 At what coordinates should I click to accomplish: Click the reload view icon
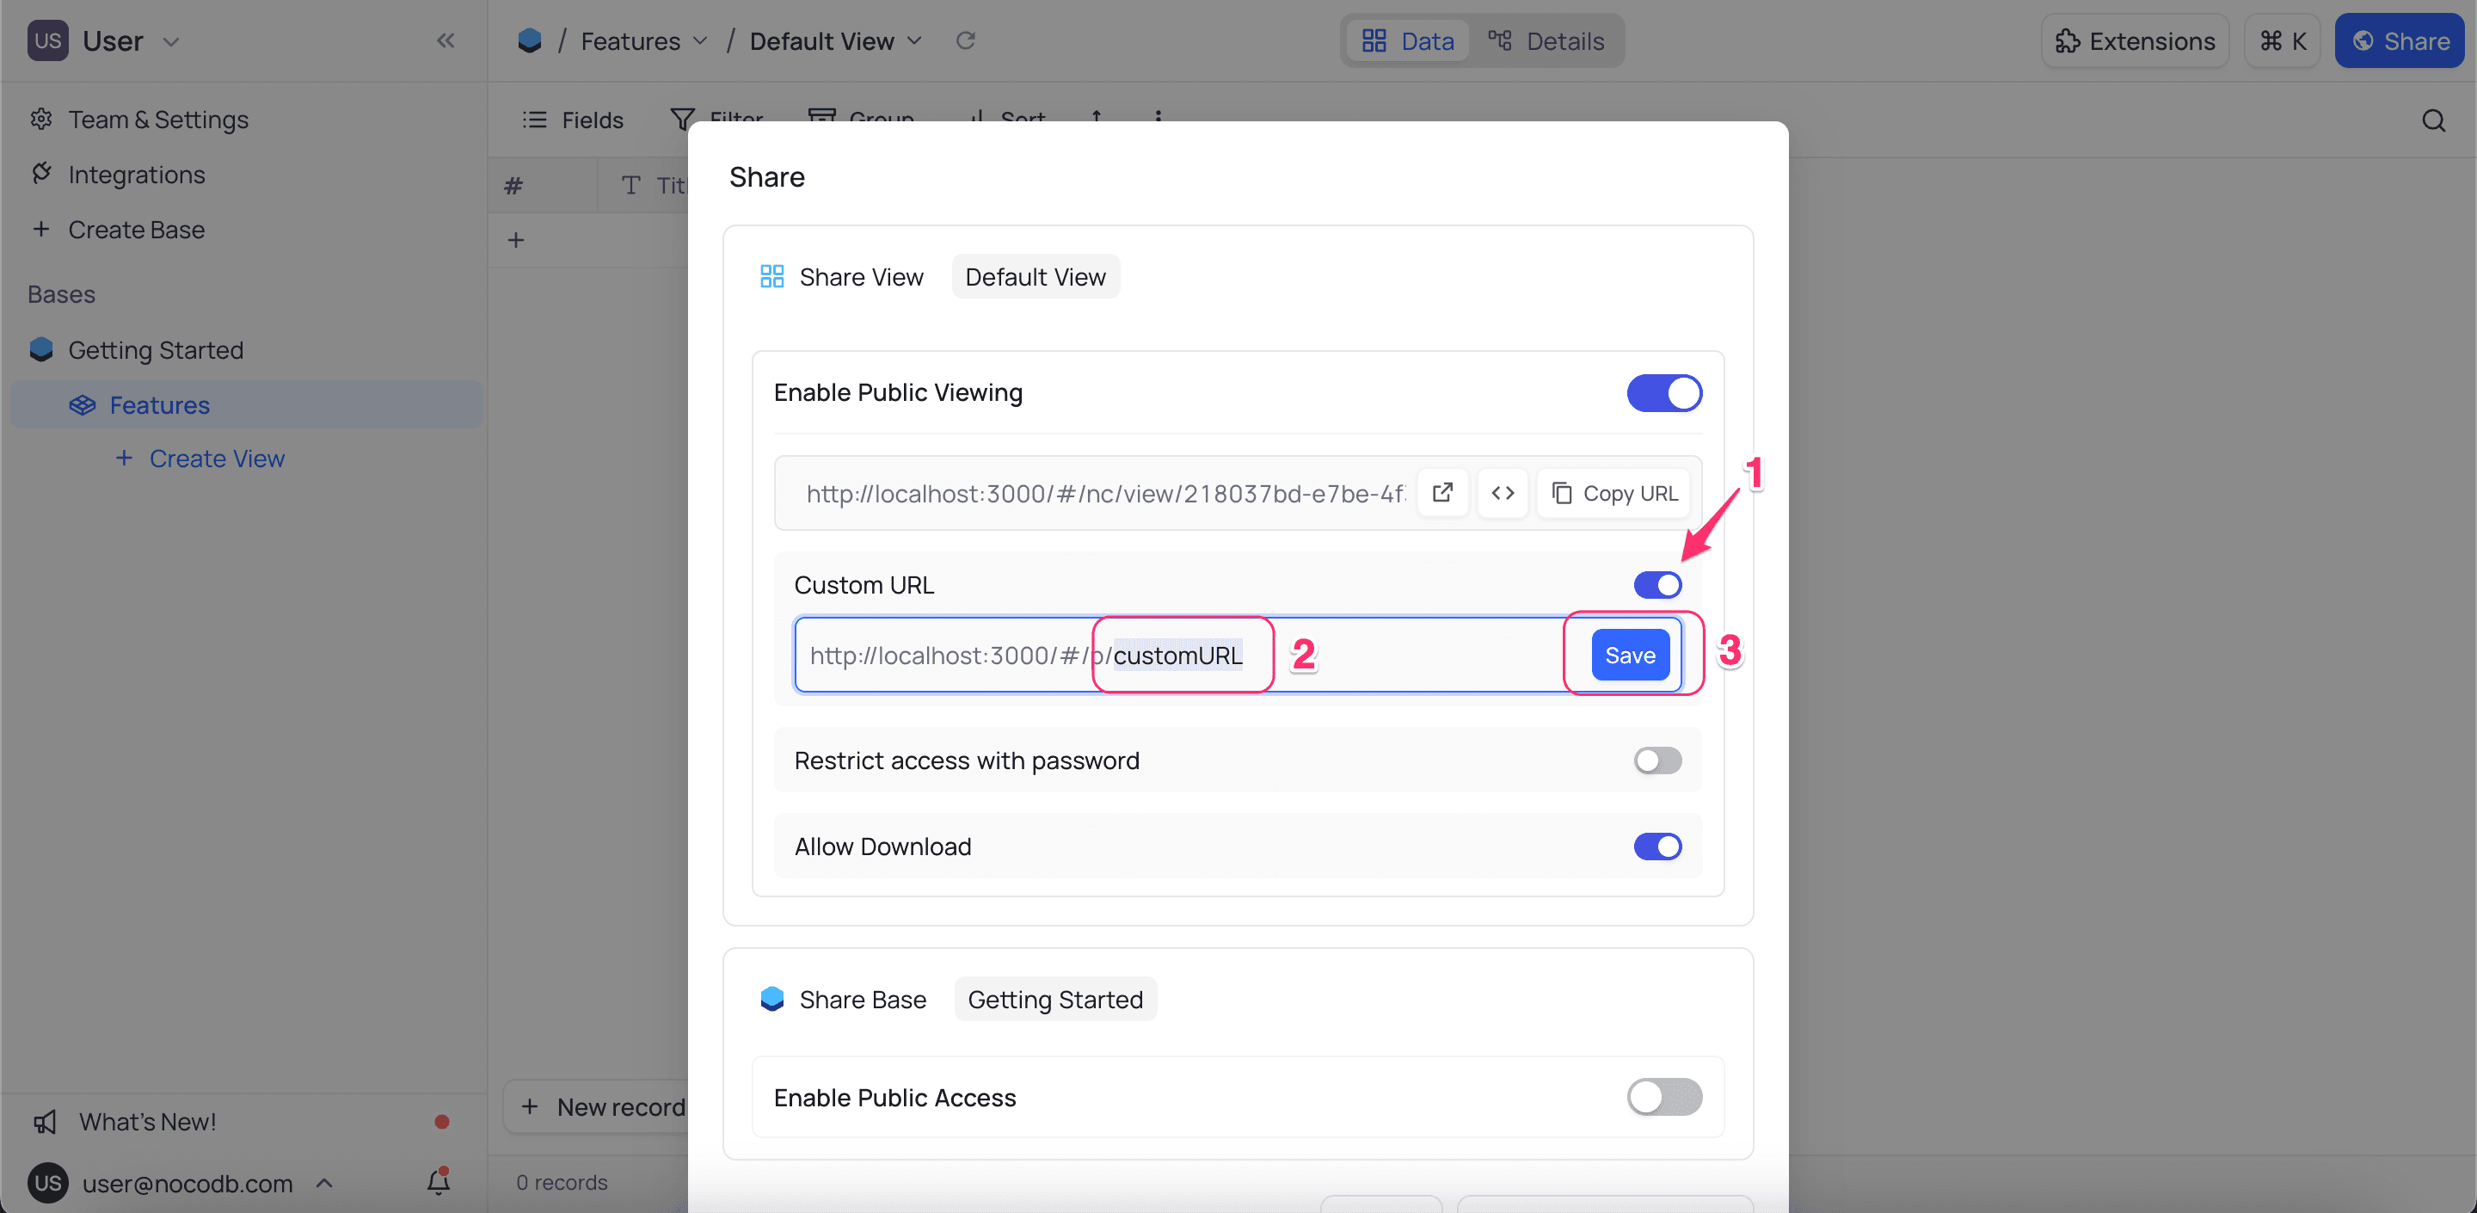[965, 40]
